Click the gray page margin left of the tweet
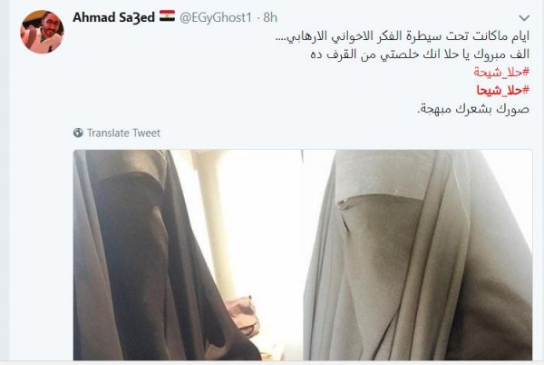This screenshot has width=544, height=365. pyautogui.click(x=5, y=181)
